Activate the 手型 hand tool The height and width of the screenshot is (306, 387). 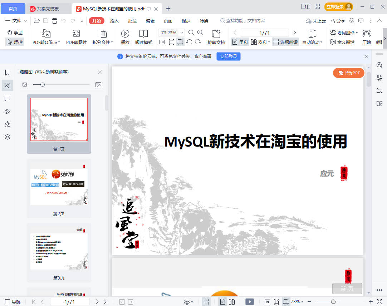point(15,33)
